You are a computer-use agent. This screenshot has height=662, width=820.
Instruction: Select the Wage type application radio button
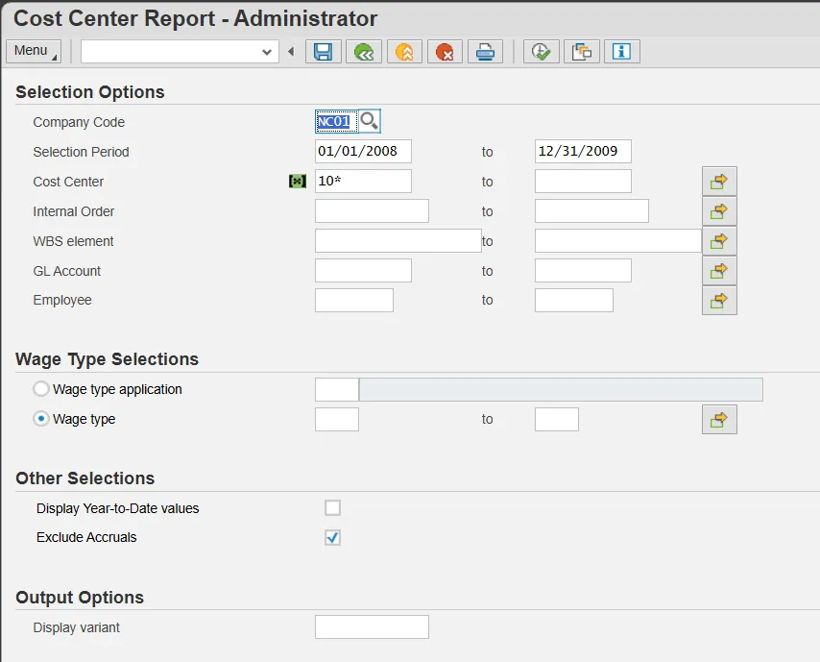41,389
